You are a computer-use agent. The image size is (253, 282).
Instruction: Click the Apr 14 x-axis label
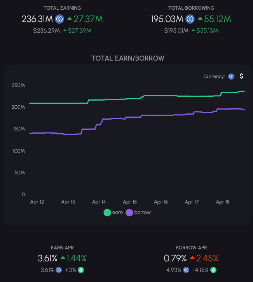(99, 202)
